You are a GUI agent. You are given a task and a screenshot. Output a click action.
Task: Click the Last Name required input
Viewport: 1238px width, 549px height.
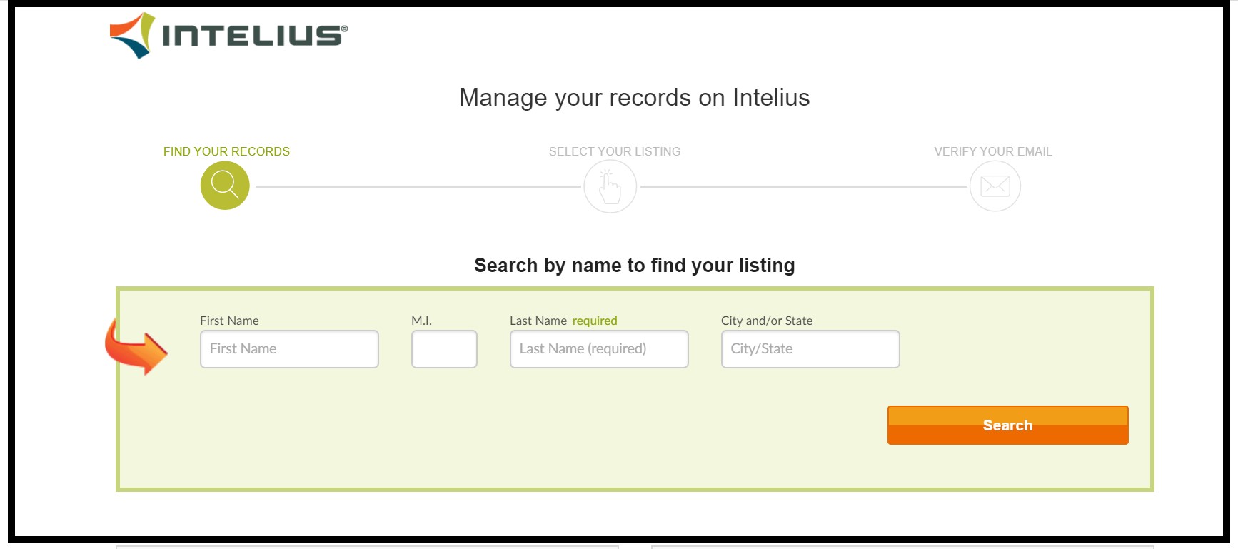(599, 349)
